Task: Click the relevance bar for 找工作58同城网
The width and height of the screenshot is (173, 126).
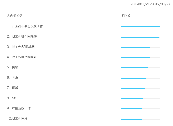Action: (x=141, y=47)
